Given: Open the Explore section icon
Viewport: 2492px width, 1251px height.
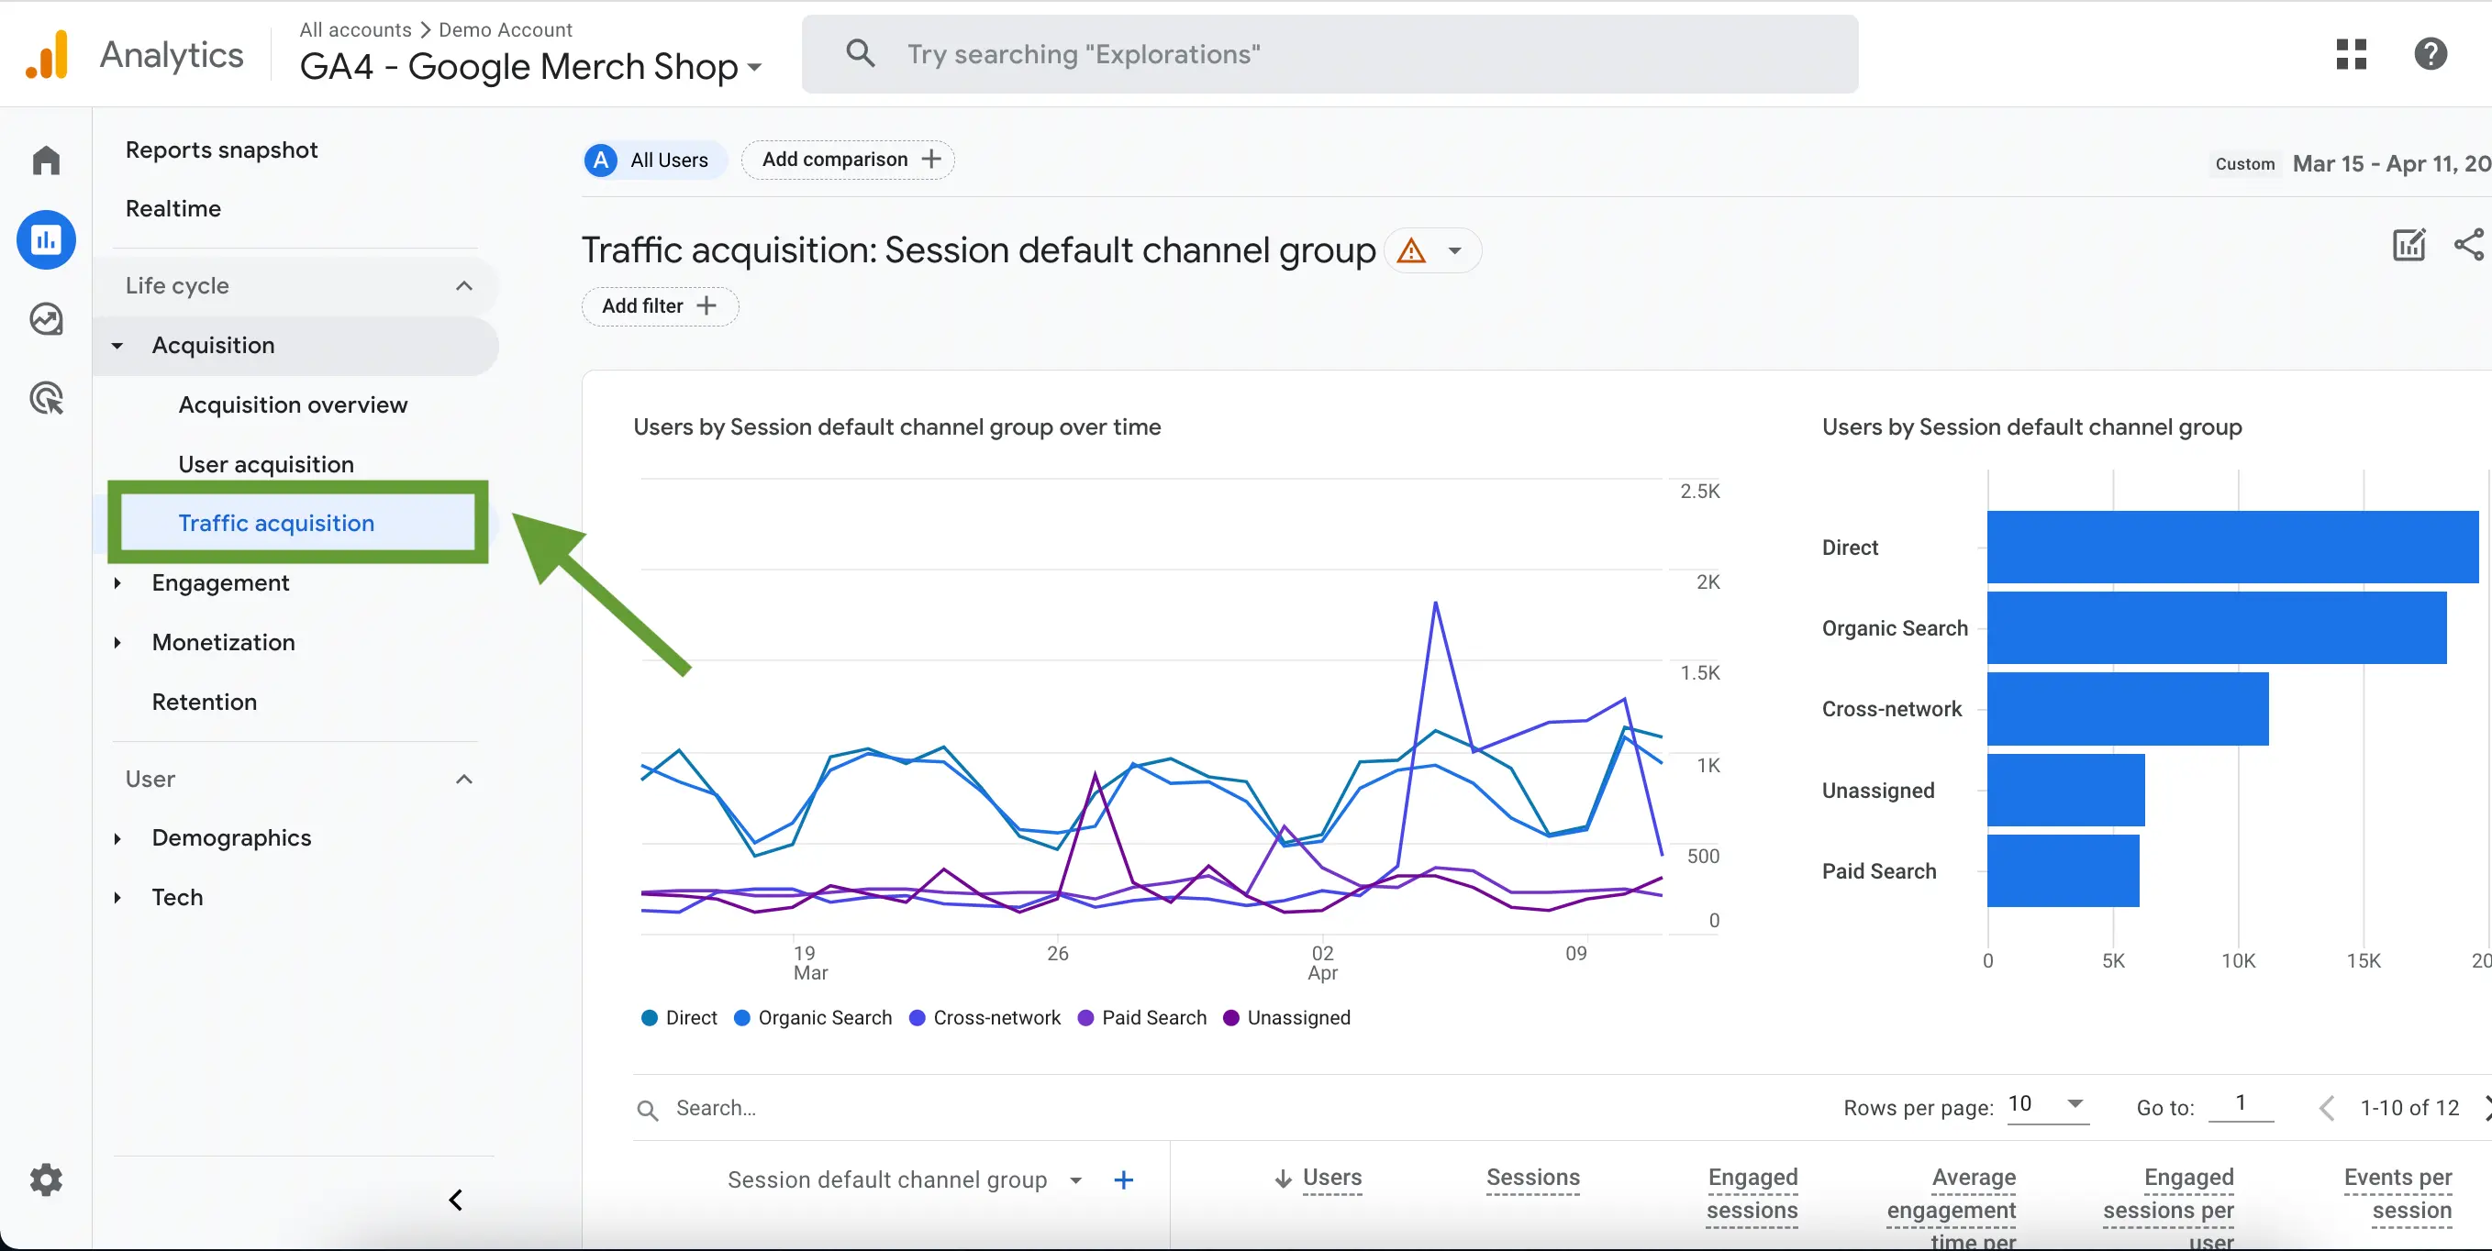Looking at the screenshot, I should point(46,318).
